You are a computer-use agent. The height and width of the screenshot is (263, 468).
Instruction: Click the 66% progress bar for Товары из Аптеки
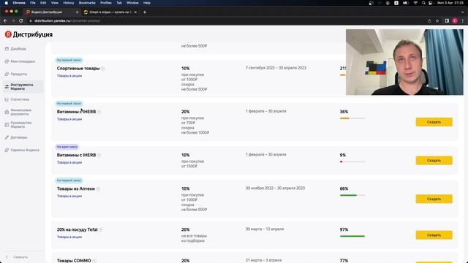pyautogui.click(x=352, y=195)
